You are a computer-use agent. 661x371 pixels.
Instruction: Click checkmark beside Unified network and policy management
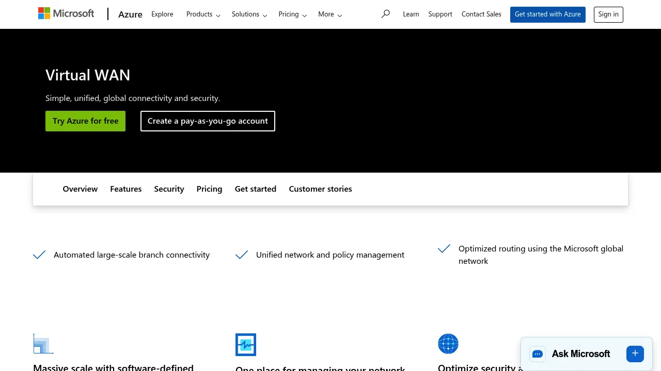(242, 255)
